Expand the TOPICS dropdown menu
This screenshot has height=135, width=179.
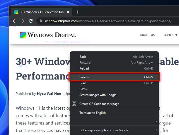pyautogui.click(x=170, y=35)
